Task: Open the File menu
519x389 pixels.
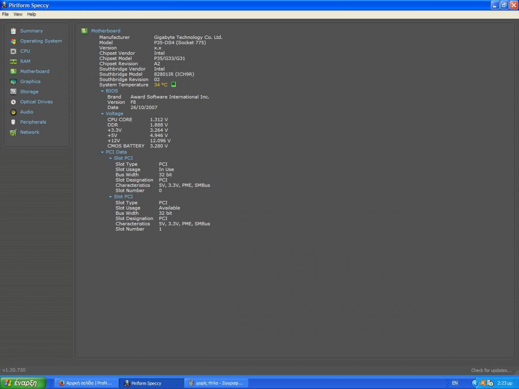Action: pyautogui.click(x=5, y=14)
